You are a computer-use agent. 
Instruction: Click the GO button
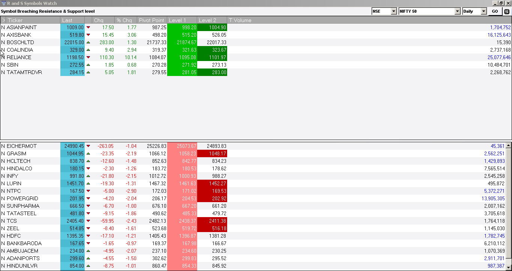(495, 11)
